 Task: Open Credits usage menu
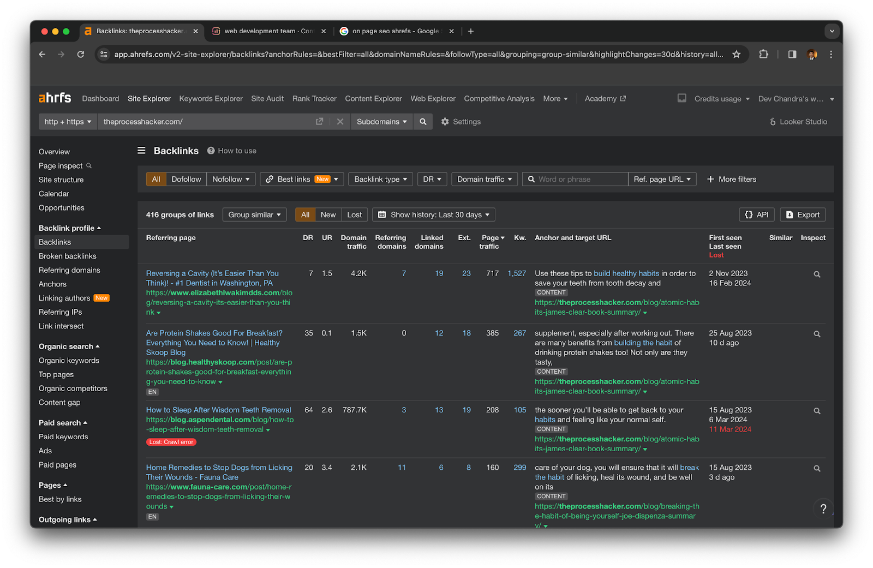point(722,99)
